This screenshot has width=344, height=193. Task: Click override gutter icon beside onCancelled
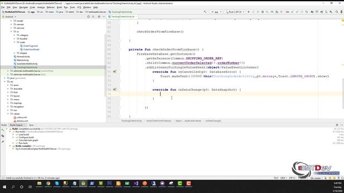coord(114,71)
